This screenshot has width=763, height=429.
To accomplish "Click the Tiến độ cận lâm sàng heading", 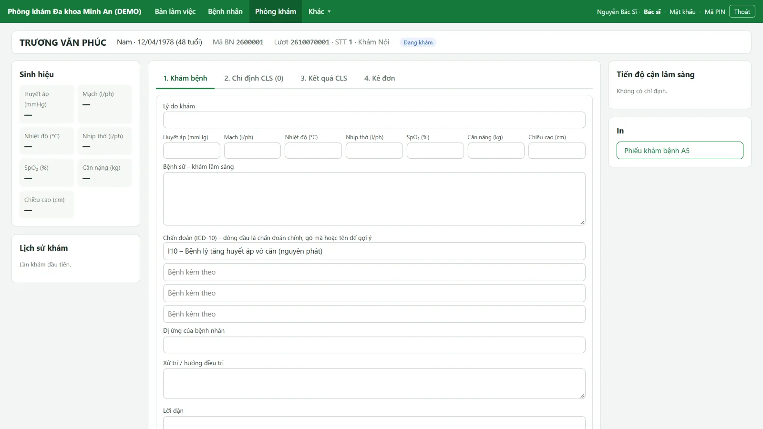I will pyautogui.click(x=656, y=74).
